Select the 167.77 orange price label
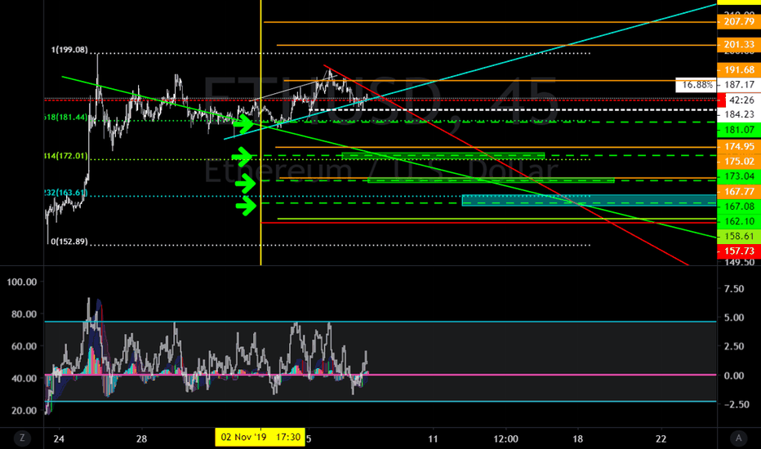 coord(739,191)
